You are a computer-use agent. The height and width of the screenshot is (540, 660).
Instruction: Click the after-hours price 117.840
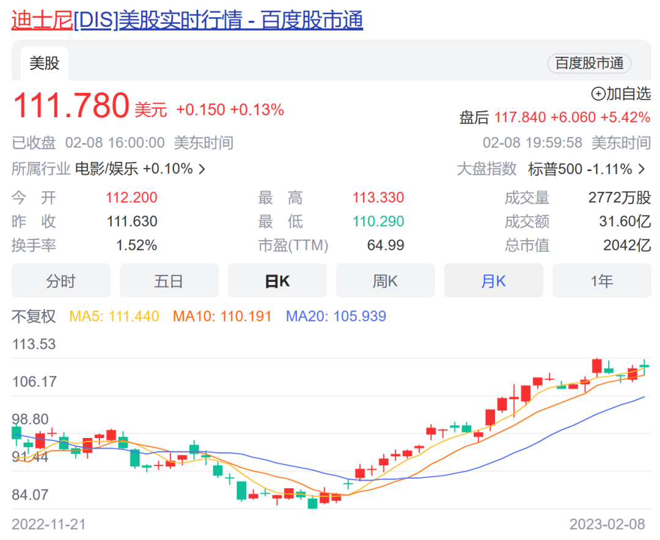click(520, 117)
